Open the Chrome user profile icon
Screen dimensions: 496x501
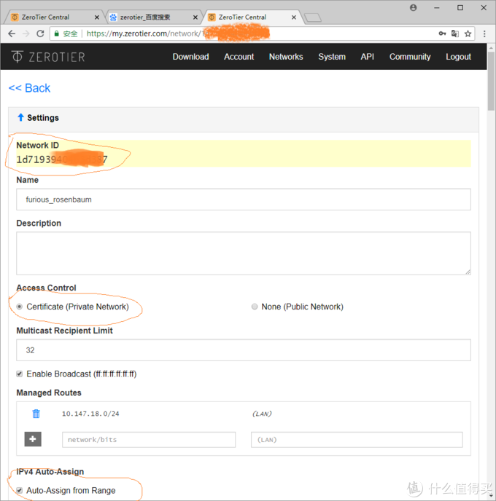click(413, 8)
